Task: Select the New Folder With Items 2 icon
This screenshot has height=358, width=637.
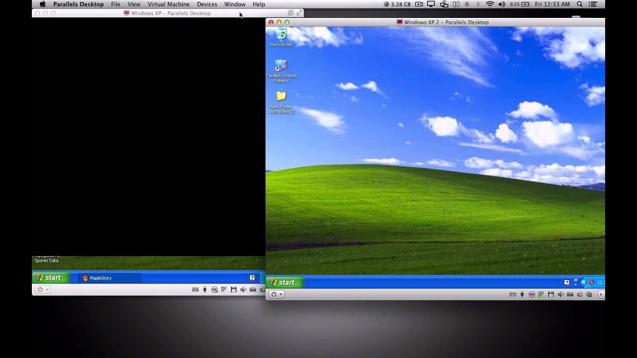Action: pos(281,102)
